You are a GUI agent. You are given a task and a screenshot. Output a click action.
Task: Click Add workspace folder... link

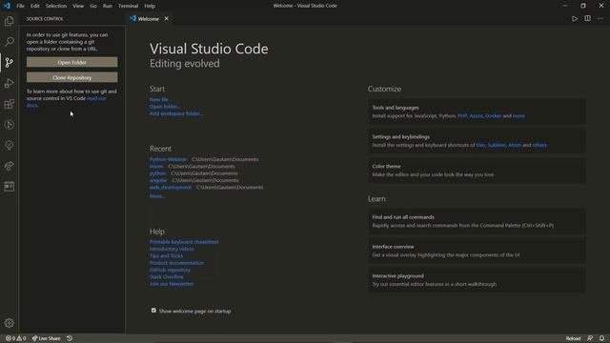(x=176, y=113)
